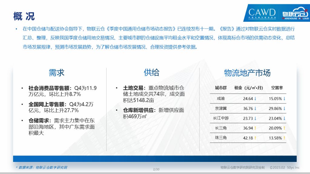310x174 pixels.
Task: Click the vacancy rate 13.58%
Action: coord(275,138)
